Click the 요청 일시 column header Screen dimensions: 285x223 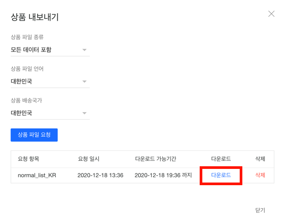click(89, 159)
